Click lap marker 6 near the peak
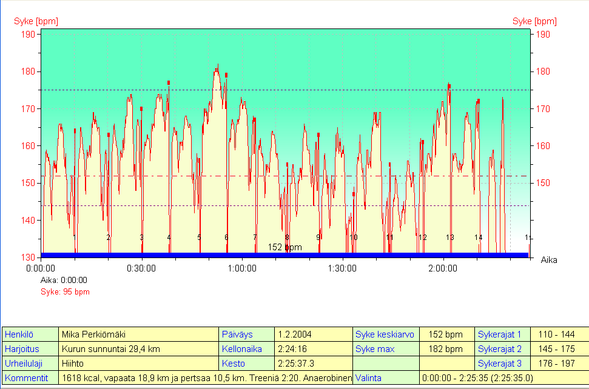Image resolution: width=589 pixels, height=389 pixels. click(226, 238)
